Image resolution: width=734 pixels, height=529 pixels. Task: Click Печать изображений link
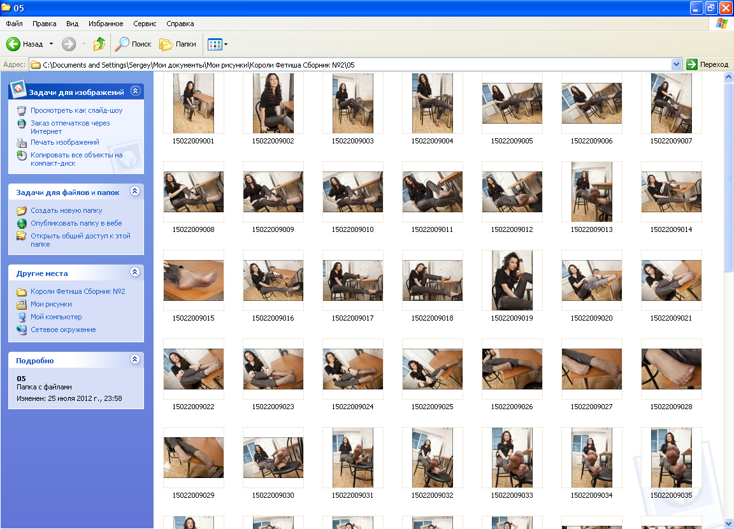point(65,142)
